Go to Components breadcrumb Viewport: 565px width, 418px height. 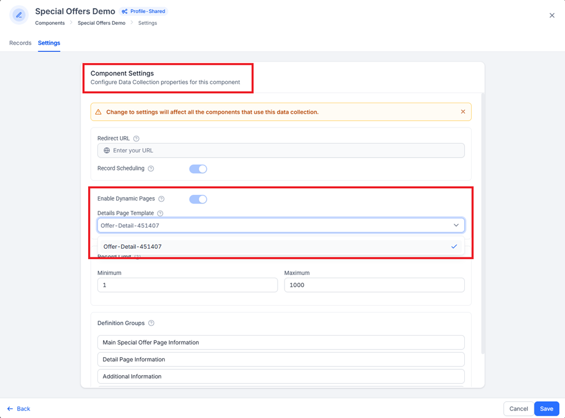[x=50, y=23]
